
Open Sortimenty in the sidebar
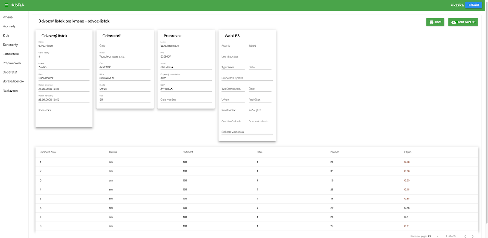(10, 45)
